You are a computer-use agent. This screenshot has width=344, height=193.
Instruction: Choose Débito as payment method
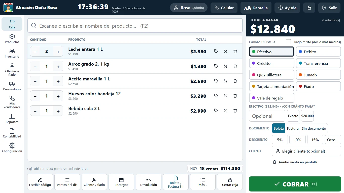318,52
